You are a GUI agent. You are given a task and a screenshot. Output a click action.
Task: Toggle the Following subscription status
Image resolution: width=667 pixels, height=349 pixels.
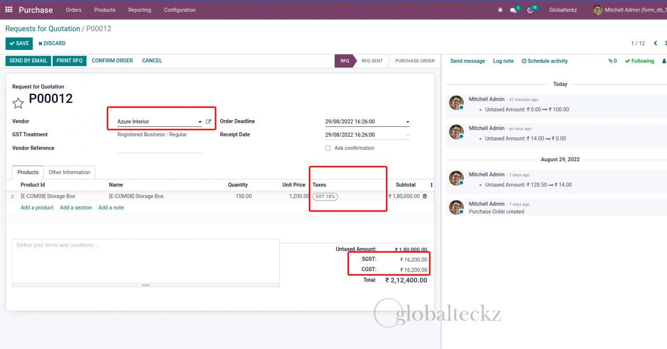(639, 61)
